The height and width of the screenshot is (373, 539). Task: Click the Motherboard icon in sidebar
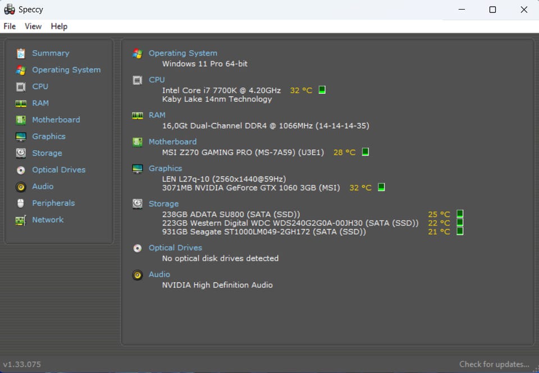[21, 120]
